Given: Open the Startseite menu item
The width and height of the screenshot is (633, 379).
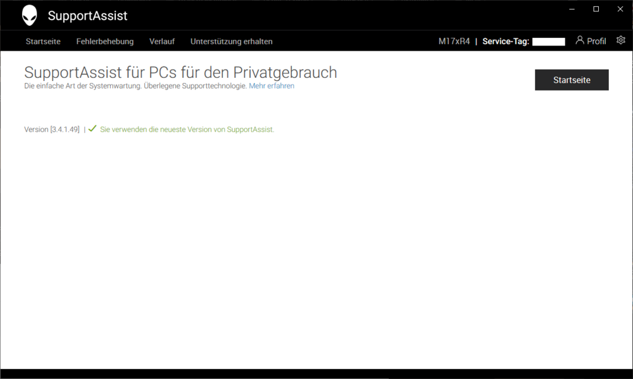Looking at the screenshot, I should coord(43,41).
